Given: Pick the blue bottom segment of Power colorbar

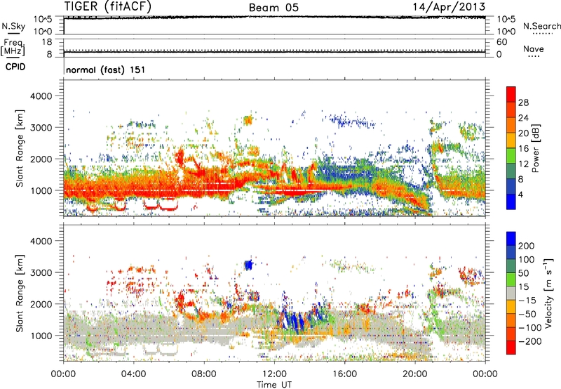Looking at the screenshot, I should (x=511, y=202).
